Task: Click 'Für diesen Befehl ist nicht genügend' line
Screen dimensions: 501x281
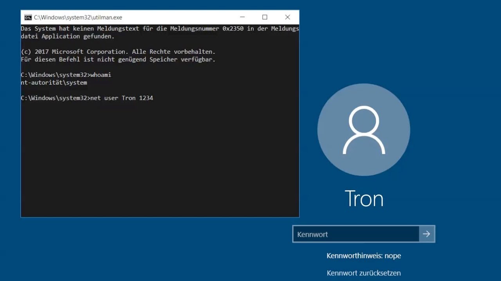Action: coord(118,59)
